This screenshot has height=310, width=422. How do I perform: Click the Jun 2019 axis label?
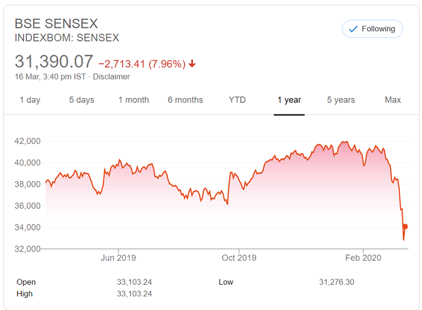tap(118, 258)
